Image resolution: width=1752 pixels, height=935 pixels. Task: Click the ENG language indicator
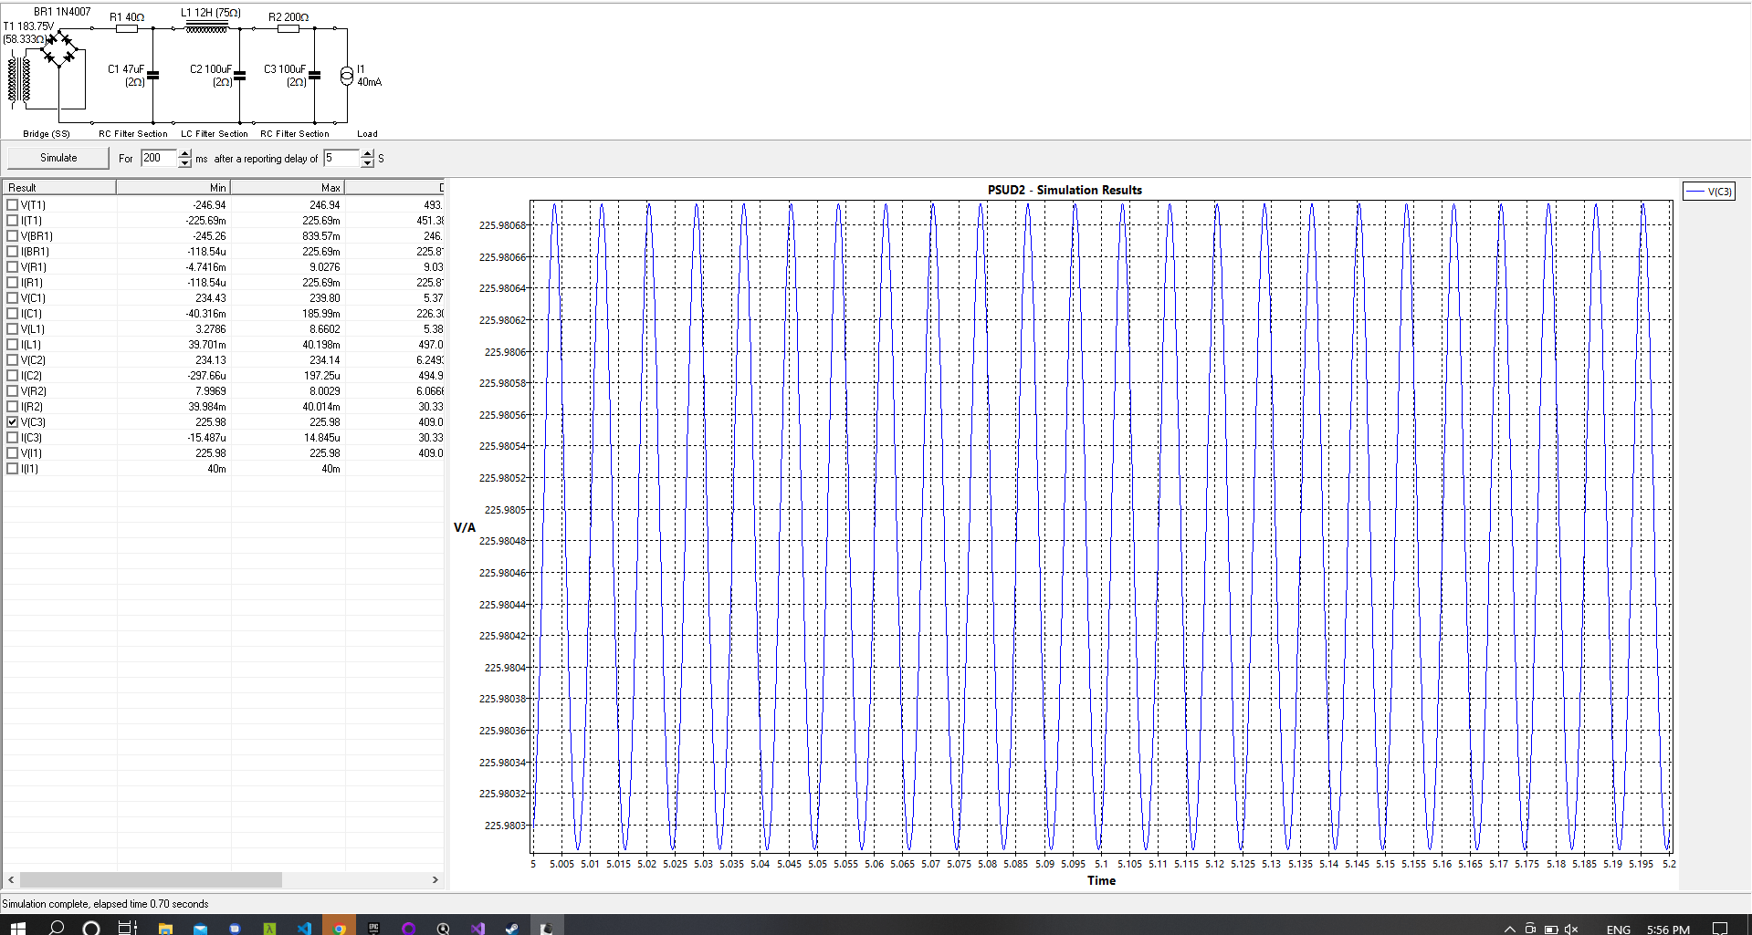click(x=1619, y=930)
